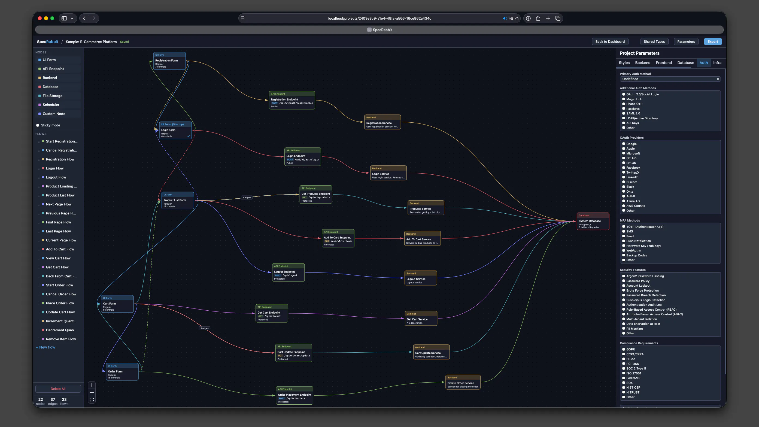Grab the drag handle of View Cart Flow

click(39, 258)
